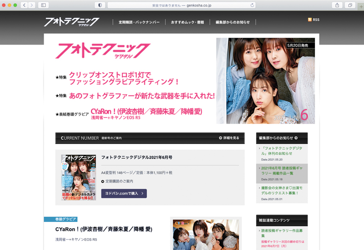Go back using Safari's back arrow
Viewport: 364px width, 250px height.
(24, 5)
